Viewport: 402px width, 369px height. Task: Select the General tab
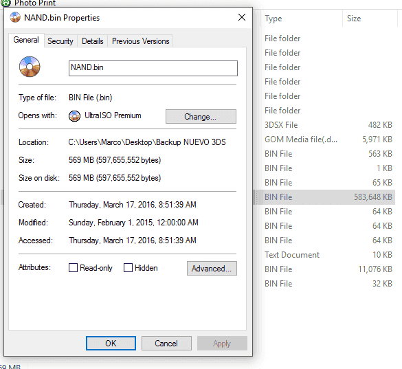(x=26, y=40)
